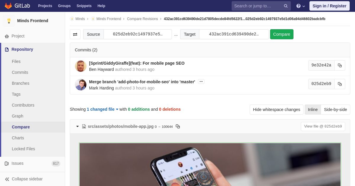Image resolution: width=355 pixels, height=186 pixels.
Task: Switch to Side-by-side diff view
Action: point(335,110)
